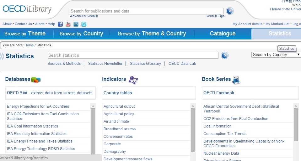Click the Indicators heading
The image size is (301, 161).
pos(114,79)
